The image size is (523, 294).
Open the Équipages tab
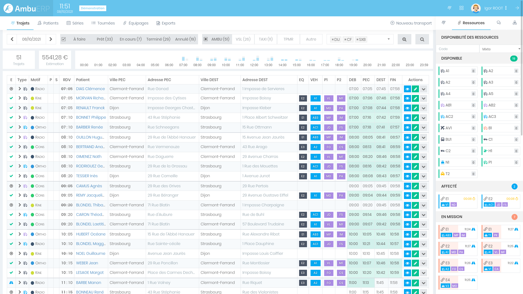pyautogui.click(x=136, y=23)
